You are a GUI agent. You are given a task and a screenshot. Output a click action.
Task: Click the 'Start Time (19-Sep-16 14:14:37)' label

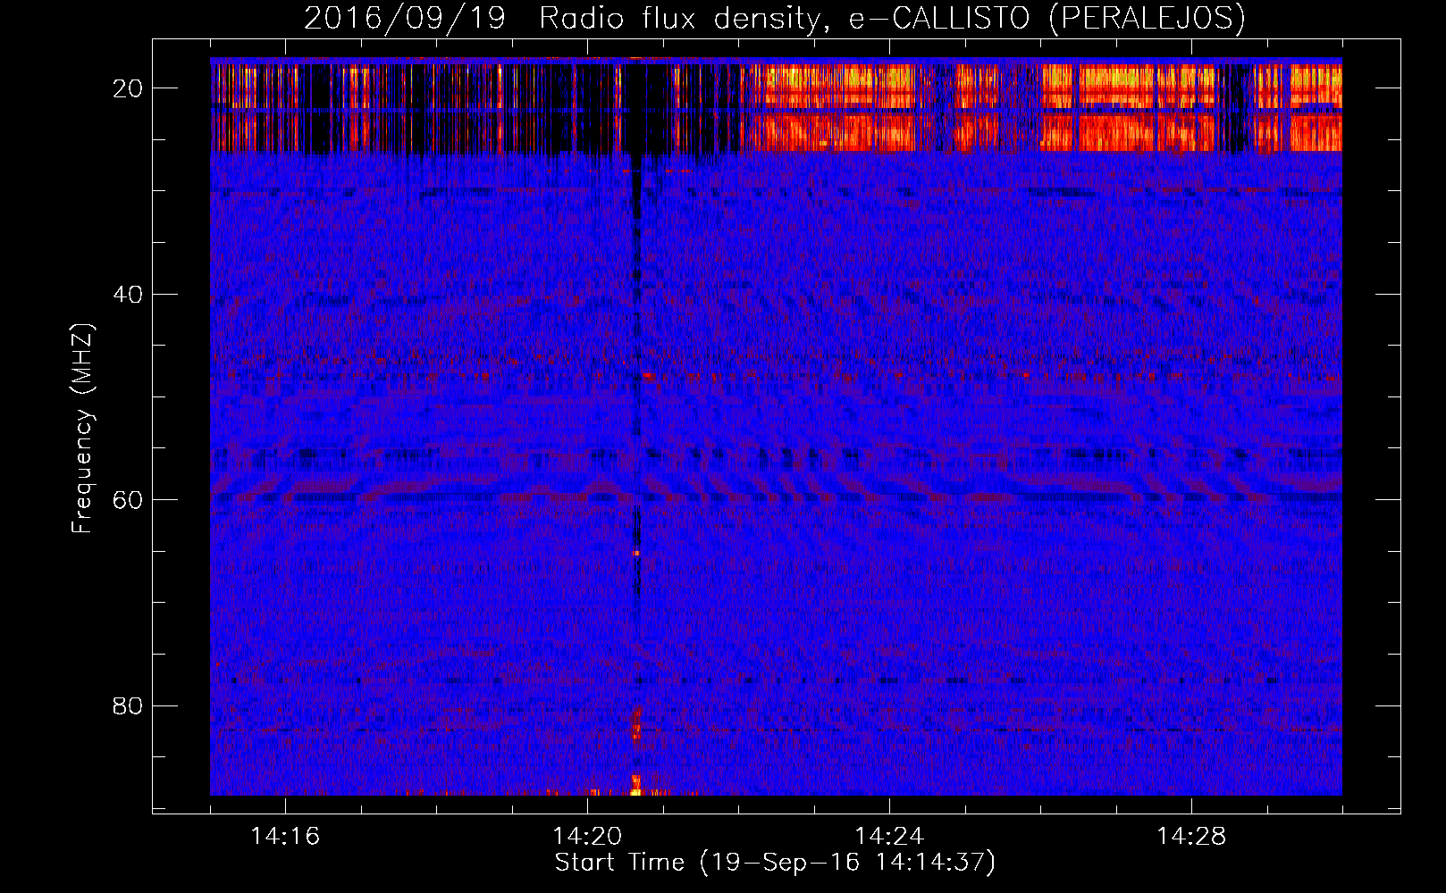(775, 863)
